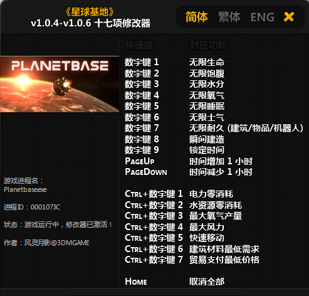Click hotkey label 数字键 9
Image resolution: width=309 pixels, height=296 pixels.
point(142,150)
